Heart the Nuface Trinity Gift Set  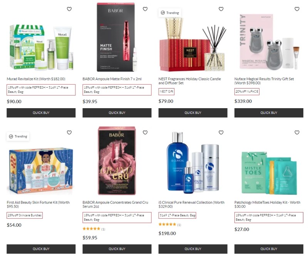click(x=297, y=9)
